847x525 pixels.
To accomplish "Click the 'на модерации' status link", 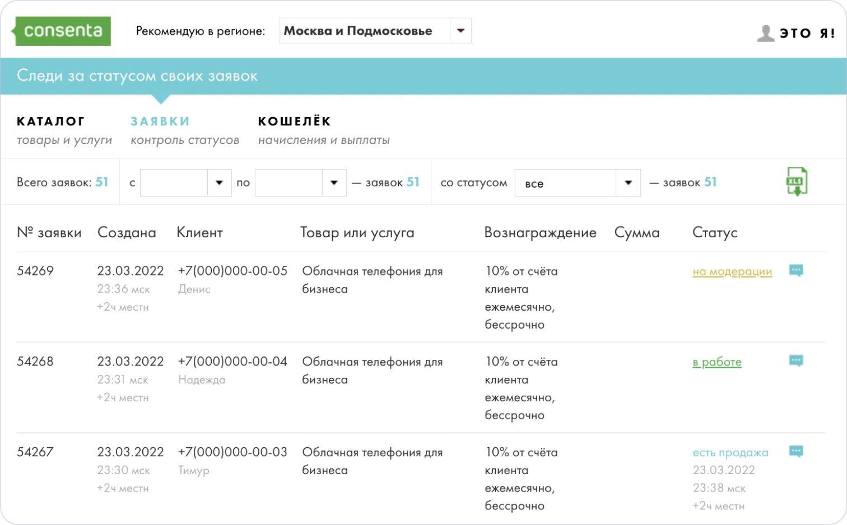I will coord(732,271).
